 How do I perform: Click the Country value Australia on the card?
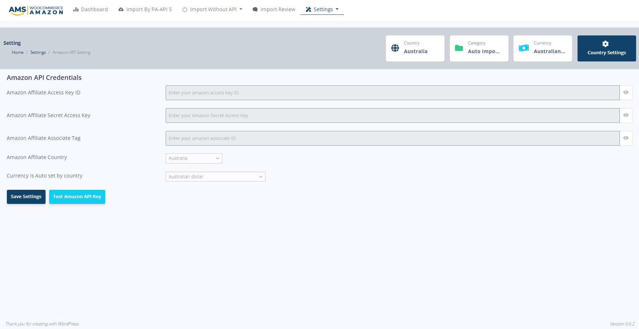(416, 51)
